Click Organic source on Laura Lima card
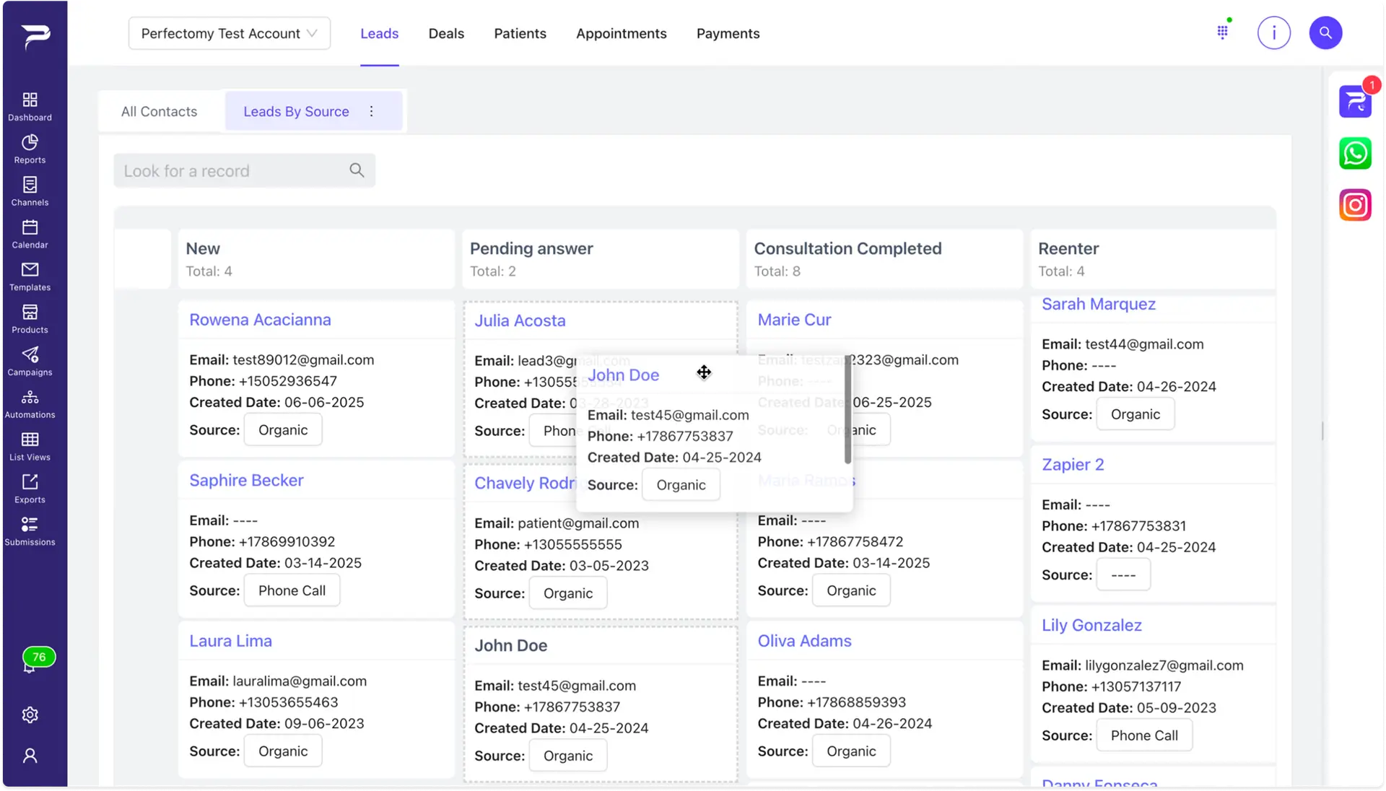 coord(283,751)
